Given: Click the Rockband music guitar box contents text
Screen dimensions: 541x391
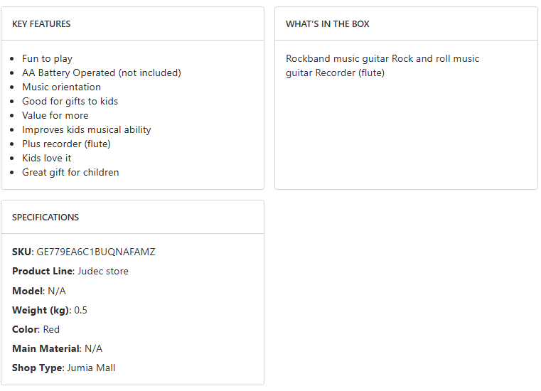Looking at the screenshot, I should 382,65.
